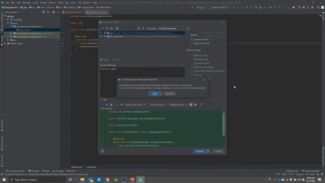The image size is (325, 183).
Task: Expand Gradle Scripts in the project tree
Action: point(5,44)
